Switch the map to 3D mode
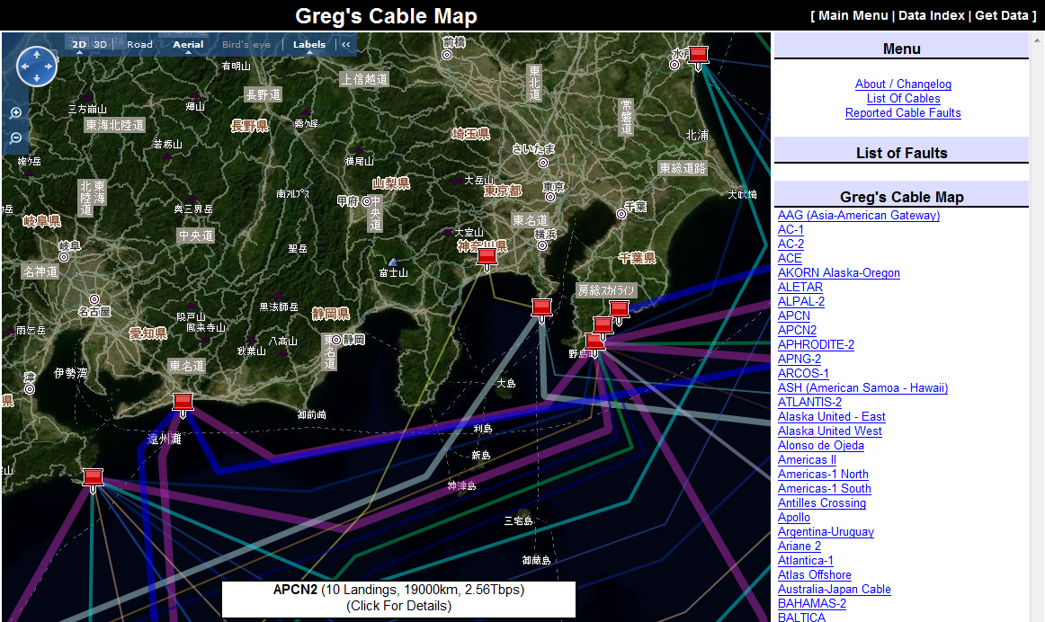The width and height of the screenshot is (1045, 622). pyautogui.click(x=100, y=45)
